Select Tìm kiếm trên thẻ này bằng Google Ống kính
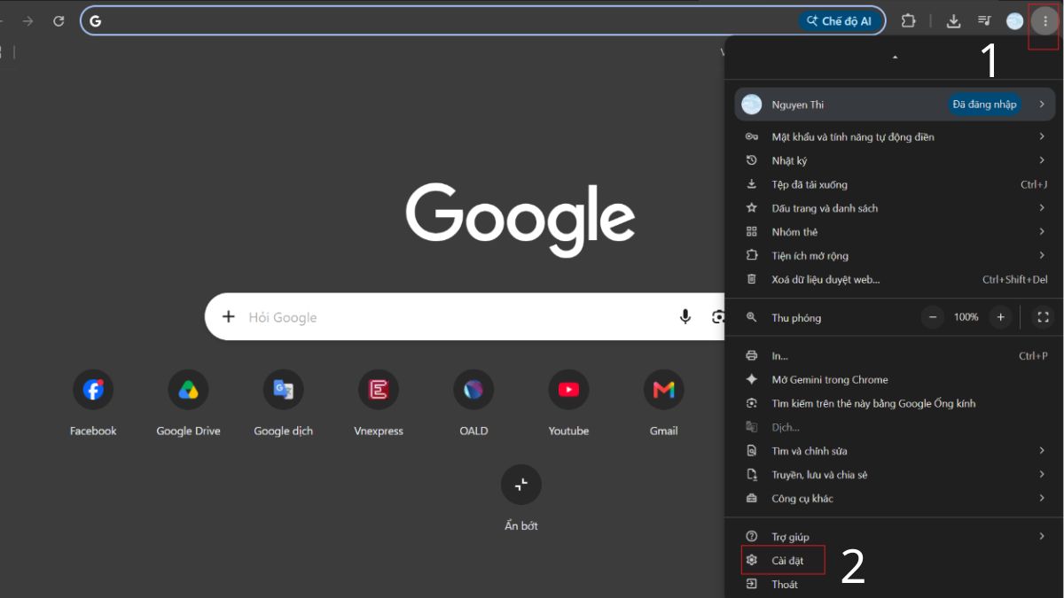Image resolution: width=1064 pixels, height=598 pixels. pyautogui.click(x=895, y=403)
